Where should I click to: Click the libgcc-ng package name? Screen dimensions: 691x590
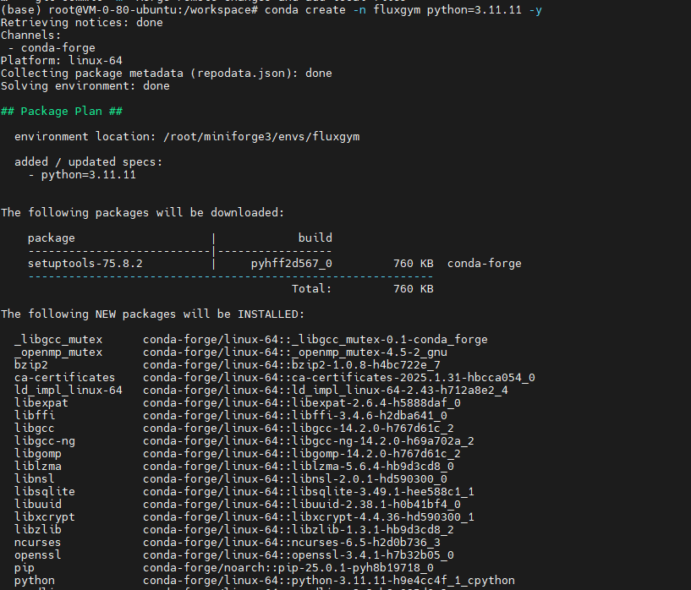tap(45, 440)
